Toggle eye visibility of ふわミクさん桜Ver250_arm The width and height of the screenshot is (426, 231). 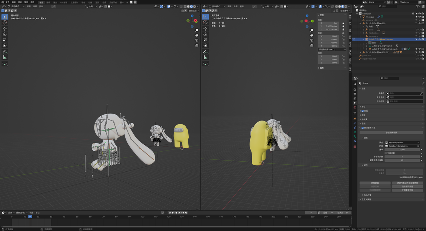(419, 39)
